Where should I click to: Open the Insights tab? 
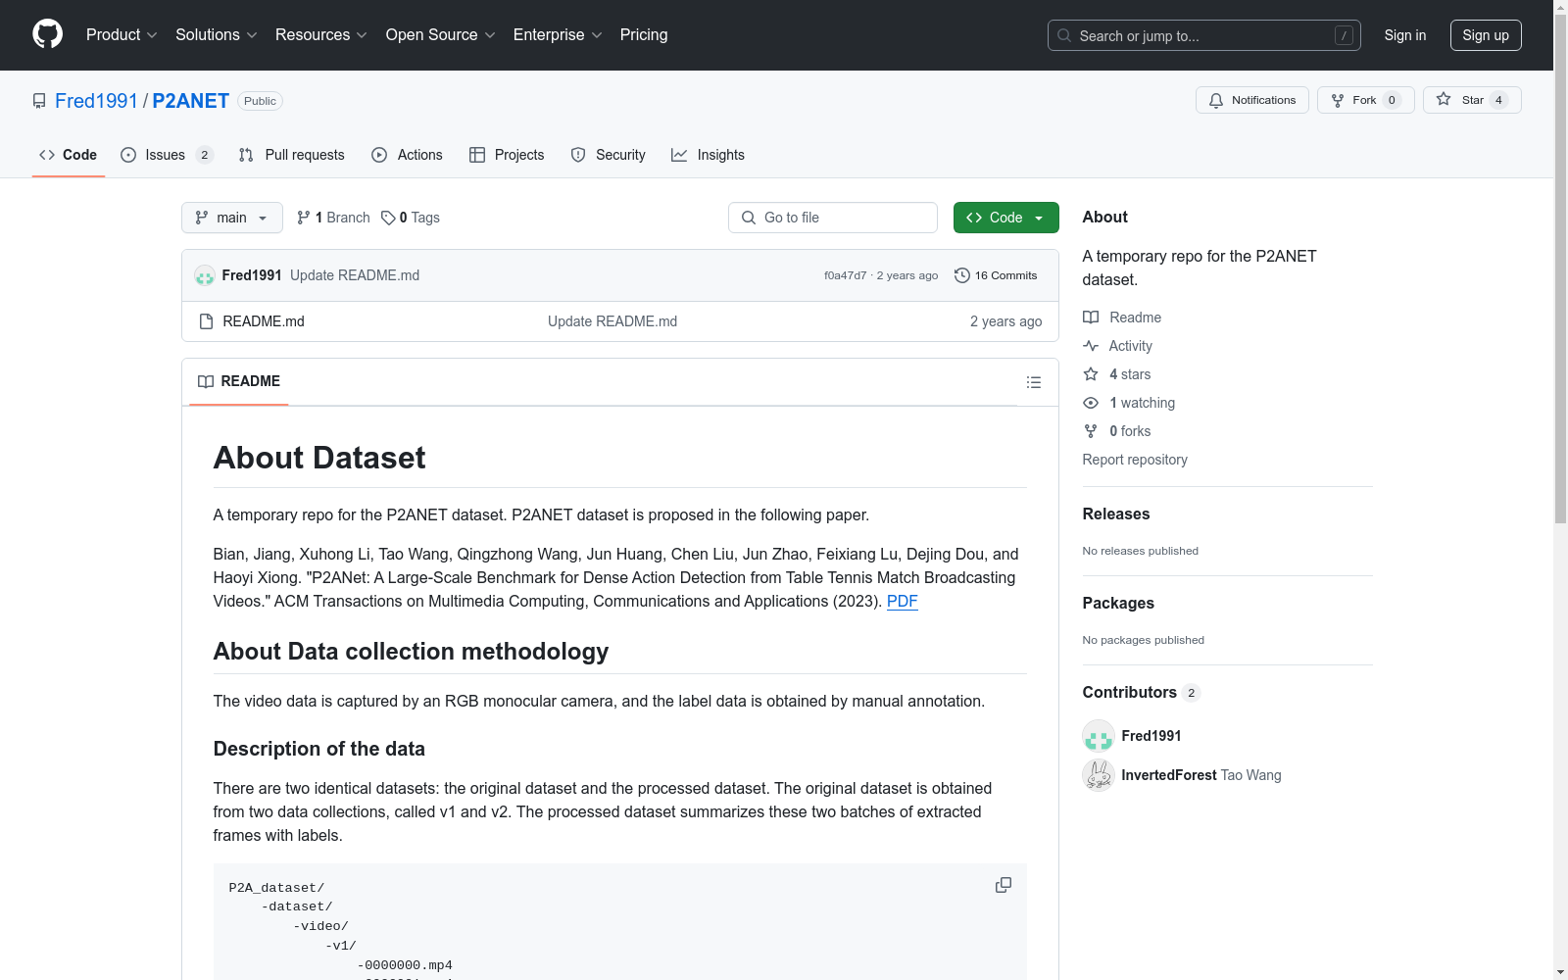pos(708,155)
